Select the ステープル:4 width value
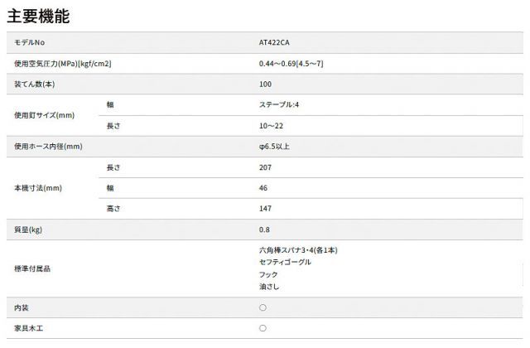Viewport: 530px width, 348px height. pos(285,105)
